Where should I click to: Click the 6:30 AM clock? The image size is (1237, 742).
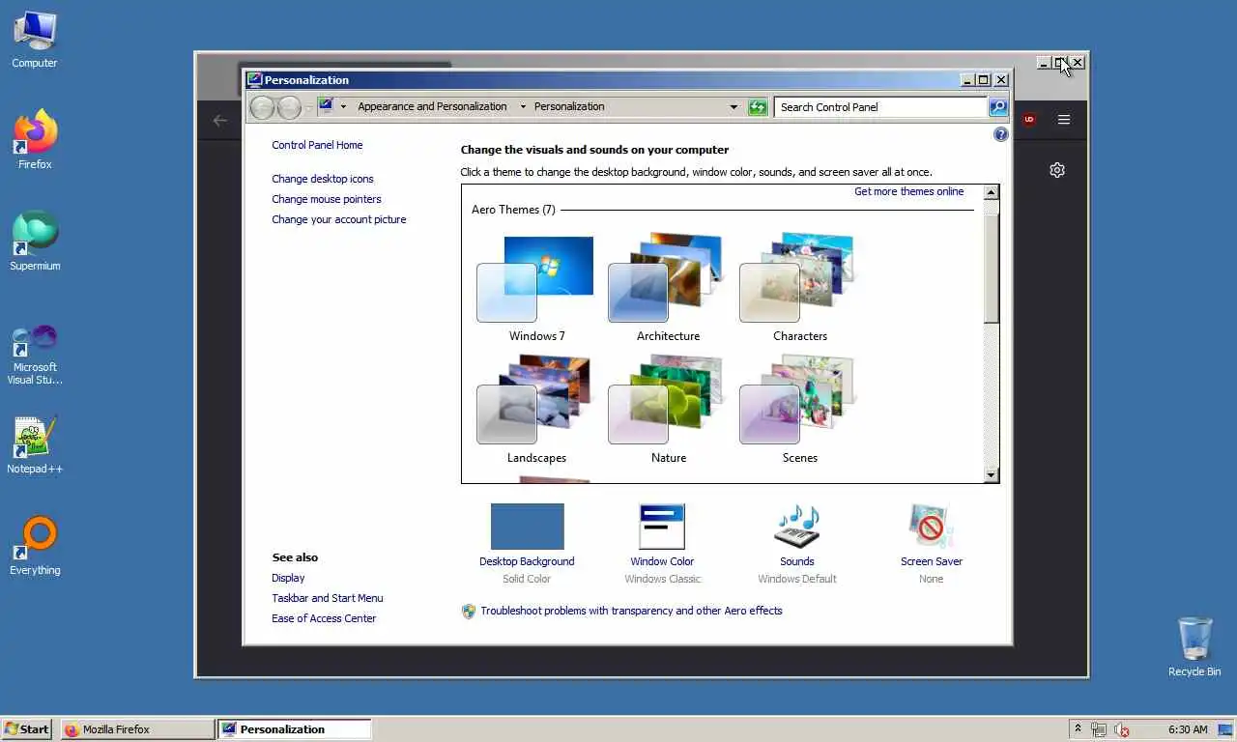[1188, 729]
